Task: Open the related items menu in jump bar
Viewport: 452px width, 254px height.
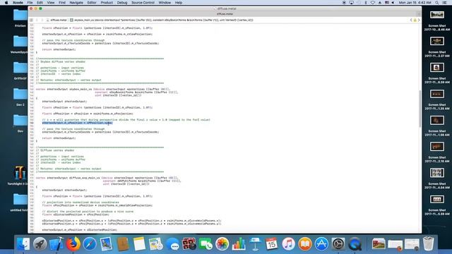Action: coord(31,20)
